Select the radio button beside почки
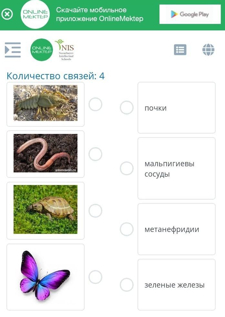Image resolution: width=225 pixels, height=317 pixels. pyautogui.click(x=127, y=107)
